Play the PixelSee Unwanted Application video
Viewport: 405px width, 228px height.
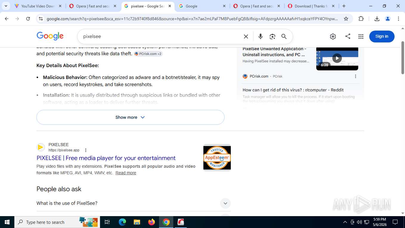pyautogui.click(x=337, y=58)
